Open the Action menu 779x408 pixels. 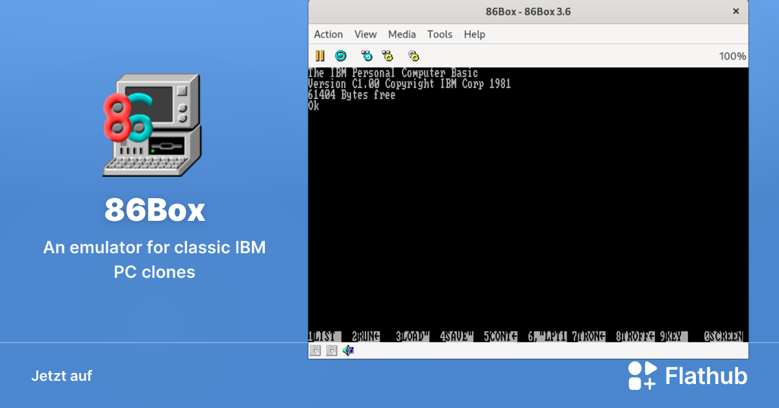328,34
